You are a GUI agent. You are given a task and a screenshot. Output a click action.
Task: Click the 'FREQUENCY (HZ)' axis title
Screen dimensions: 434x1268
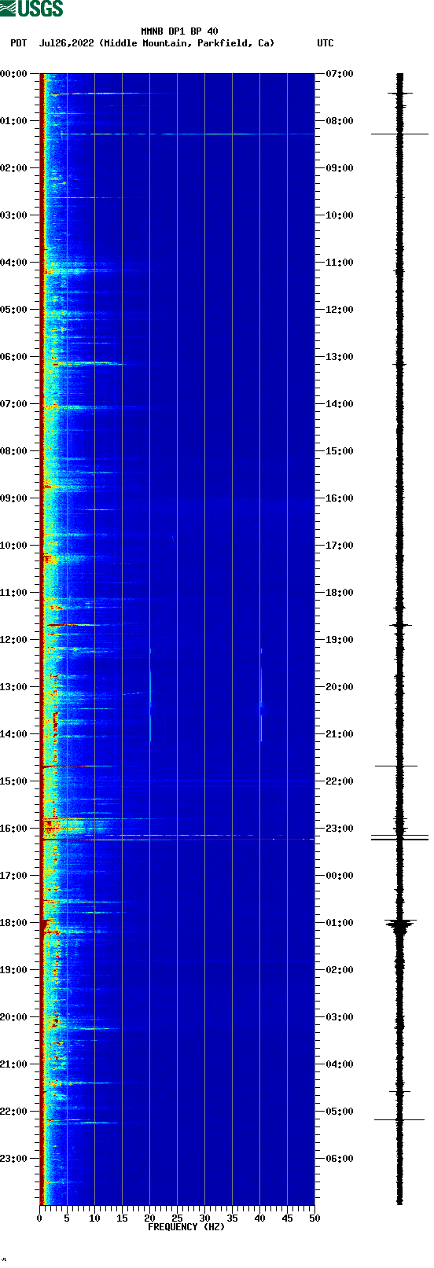click(x=186, y=1227)
